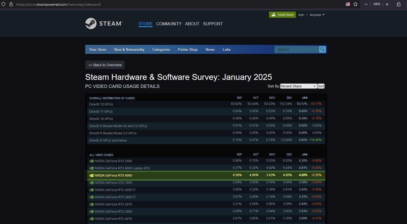Viewport: 407px width, 224px height.
Task: Click NVIDIA icon beside GeForce RTX 3050
Action: coord(91,212)
